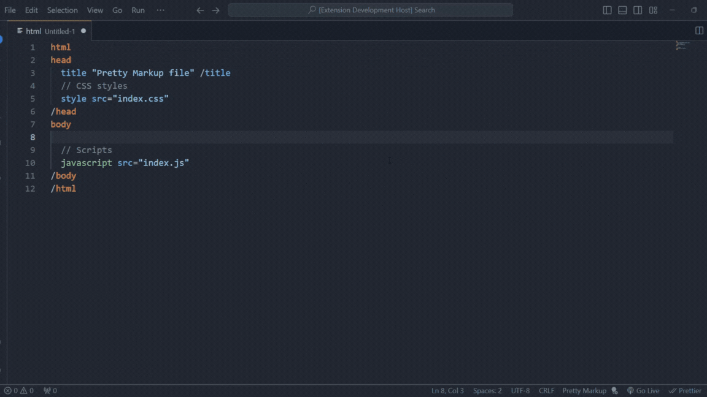
Task: Click the unsaved dot on Untitled-1 tab
Action: point(83,31)
